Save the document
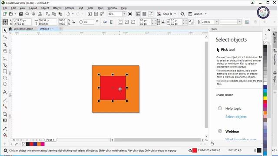This screenshot has height=156, width=278. 21,14
